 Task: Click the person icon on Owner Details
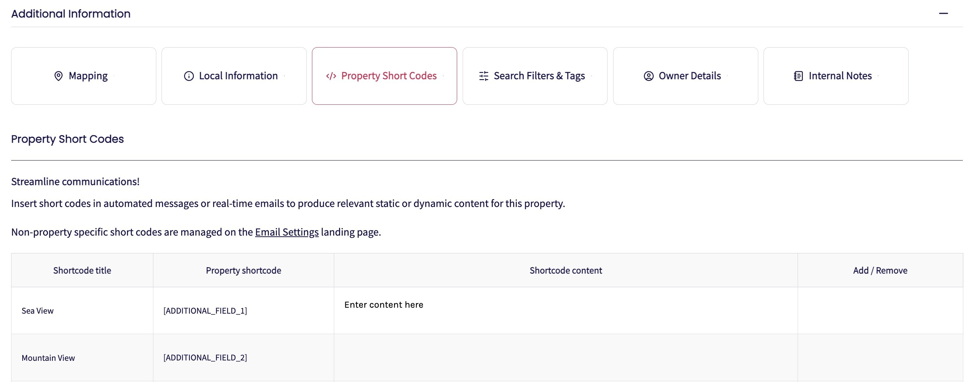point(648,76)
